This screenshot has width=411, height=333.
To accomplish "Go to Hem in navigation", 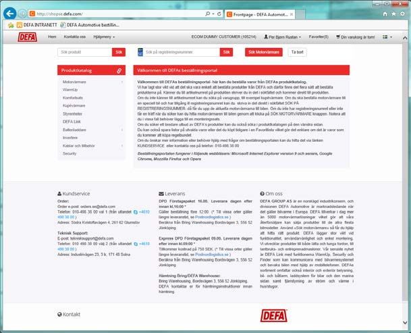I will pos(52,36).
